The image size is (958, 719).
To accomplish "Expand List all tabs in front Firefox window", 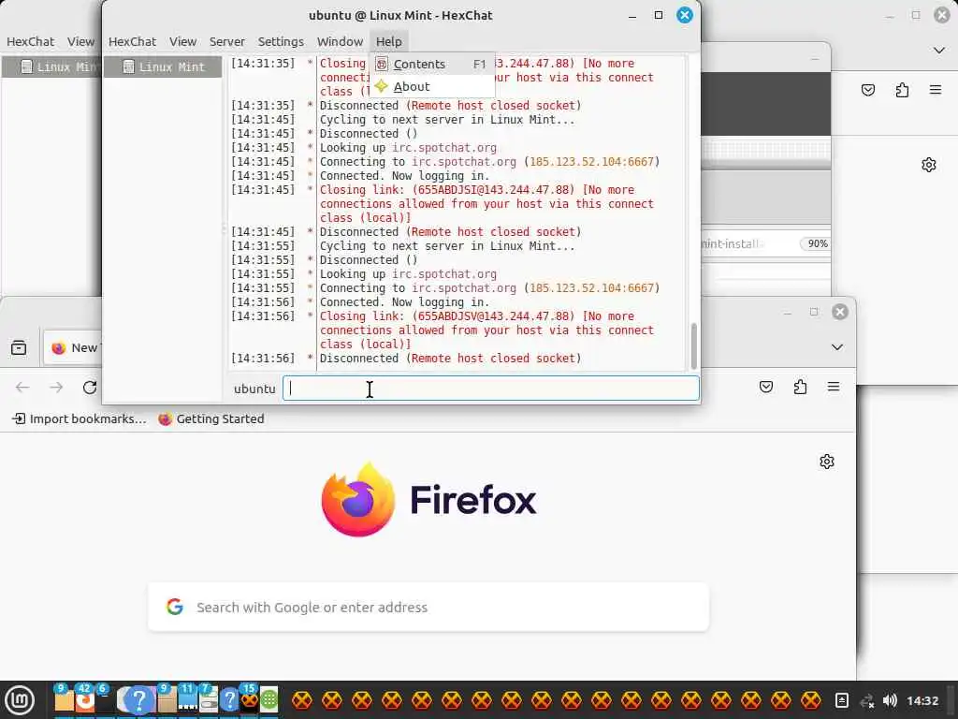I will [837, 347].
